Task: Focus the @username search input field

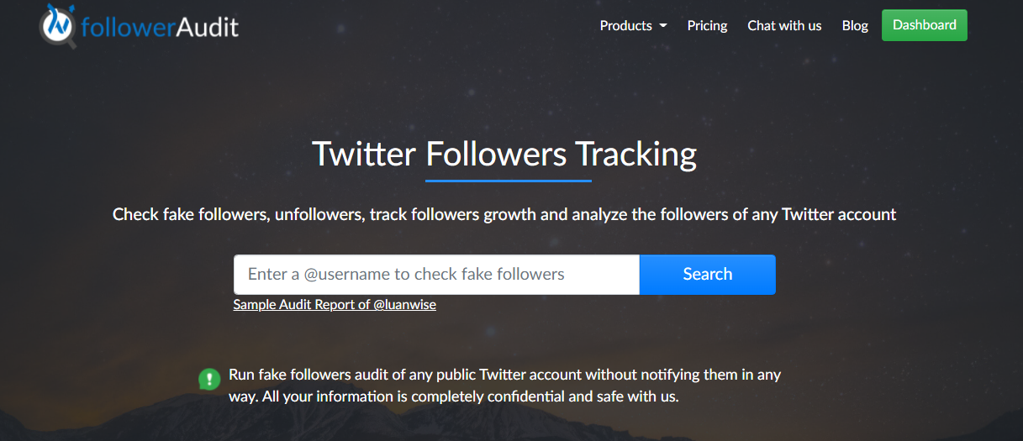Action: click(x=436, y=275)
